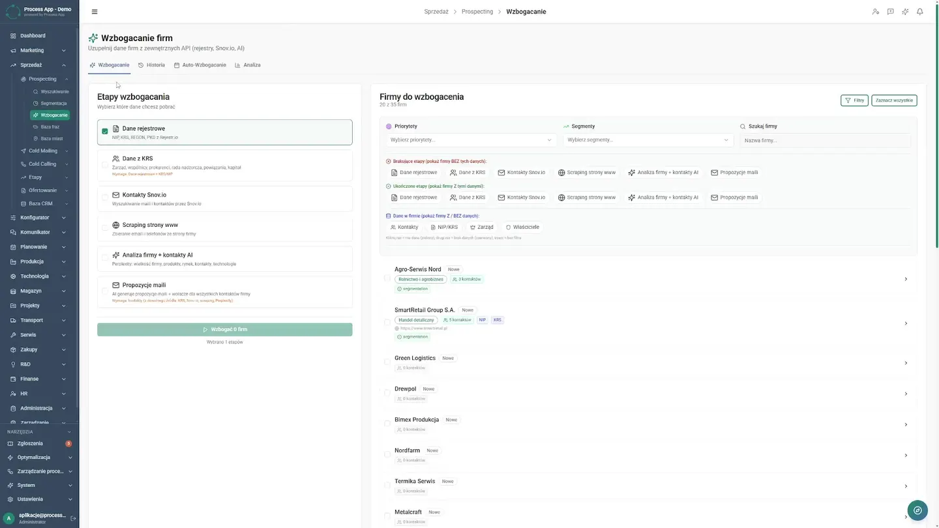Click the Zakupy cart icon

coord(13,349)
